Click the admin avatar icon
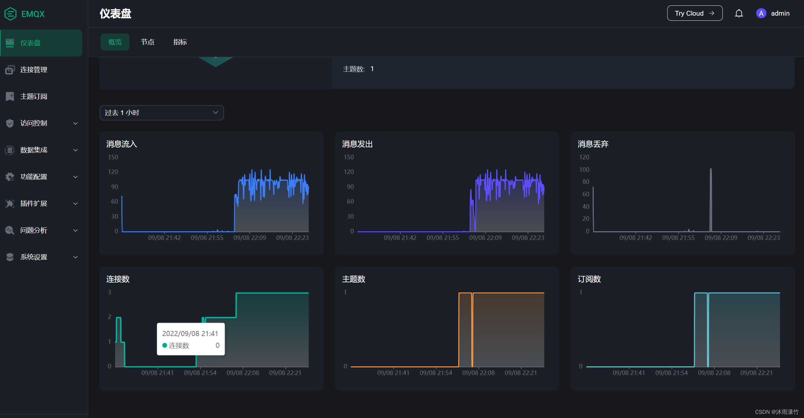 click(x=761, y=13)
